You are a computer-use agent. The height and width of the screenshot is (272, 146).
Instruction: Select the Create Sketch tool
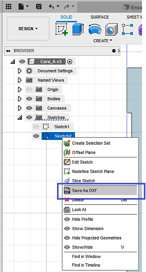62,29
